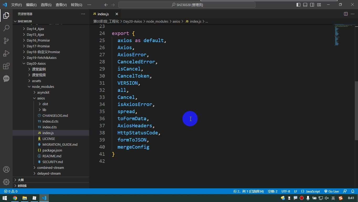This screenshot has height=202, width=358.
Task: Open the 转到(G) menu
Action: point(76,5)
